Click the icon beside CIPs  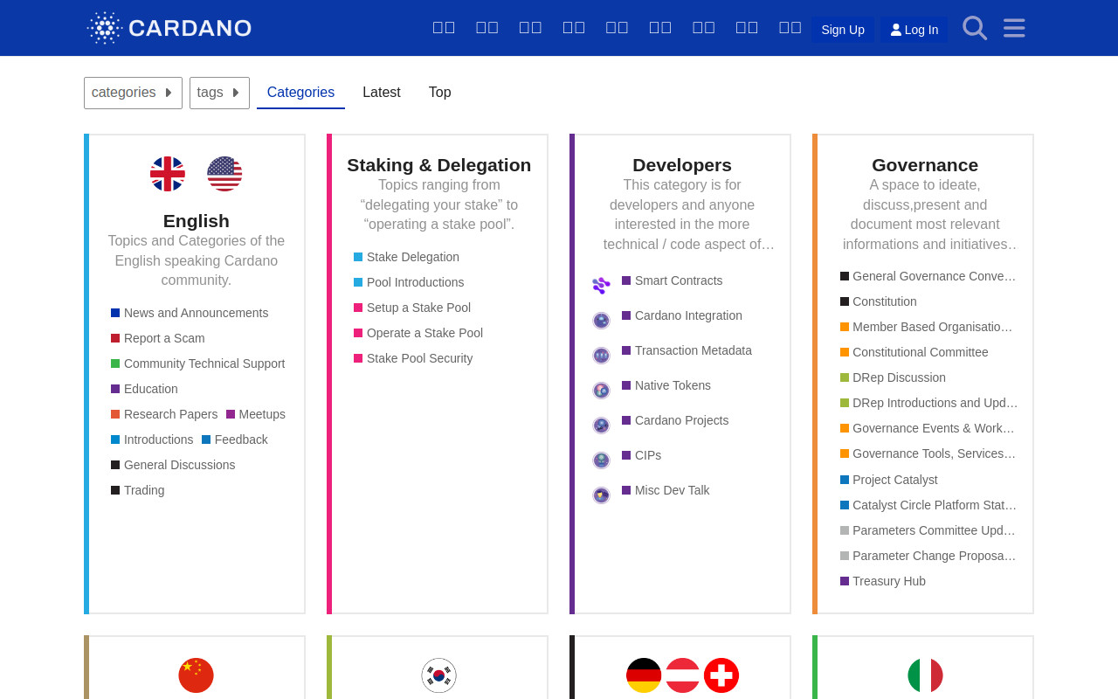coord(601,460)
